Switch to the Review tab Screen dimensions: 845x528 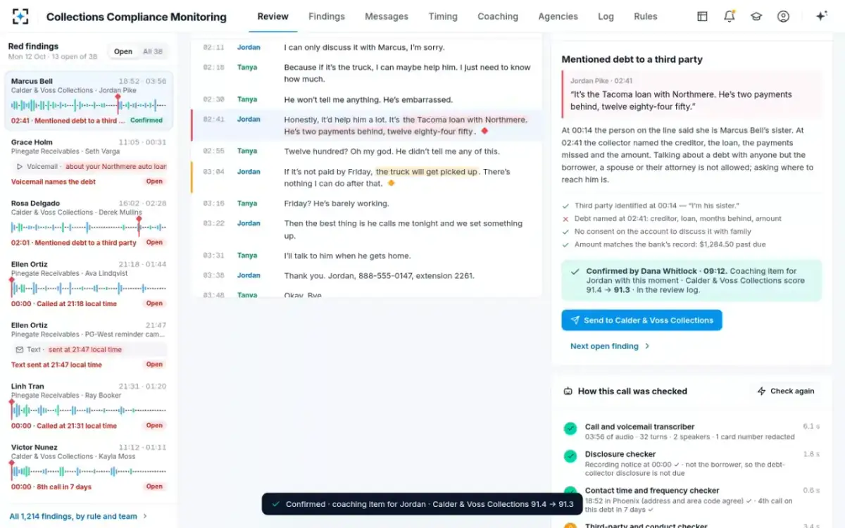273,16
